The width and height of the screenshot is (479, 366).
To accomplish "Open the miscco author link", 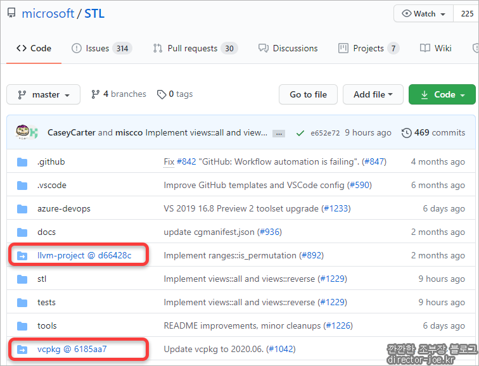I will coord(129,132).
